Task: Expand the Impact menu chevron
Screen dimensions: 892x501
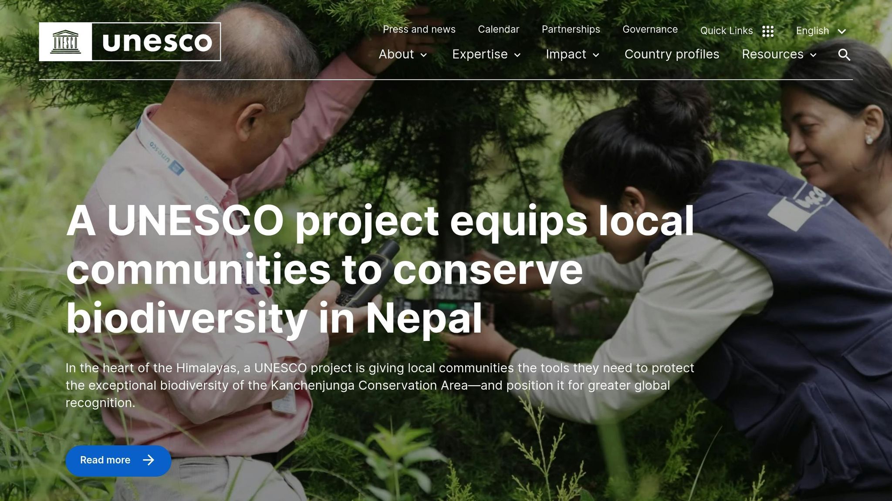Action: click(596, 55)
